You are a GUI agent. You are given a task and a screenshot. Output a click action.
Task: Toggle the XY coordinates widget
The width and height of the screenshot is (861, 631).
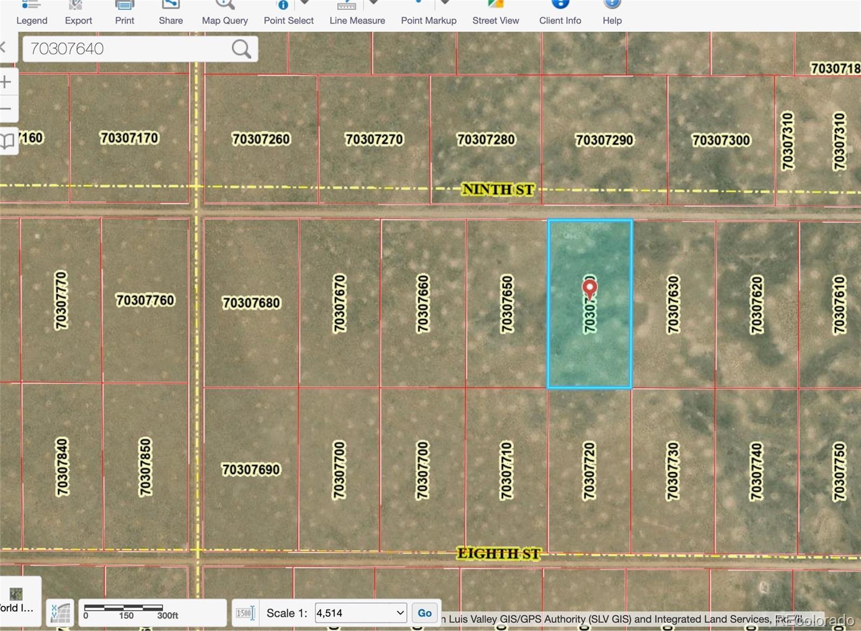point(60,613)
